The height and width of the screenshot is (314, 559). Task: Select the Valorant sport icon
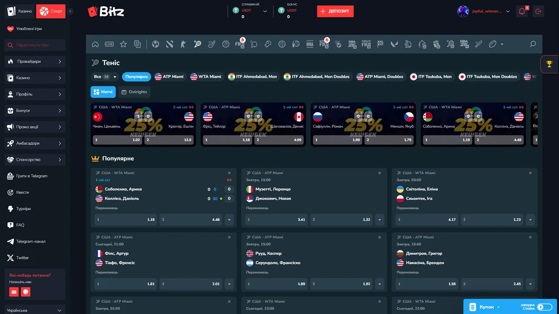(x=394, y=44)
